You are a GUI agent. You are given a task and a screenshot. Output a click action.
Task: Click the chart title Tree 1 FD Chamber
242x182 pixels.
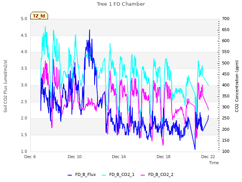121,4
